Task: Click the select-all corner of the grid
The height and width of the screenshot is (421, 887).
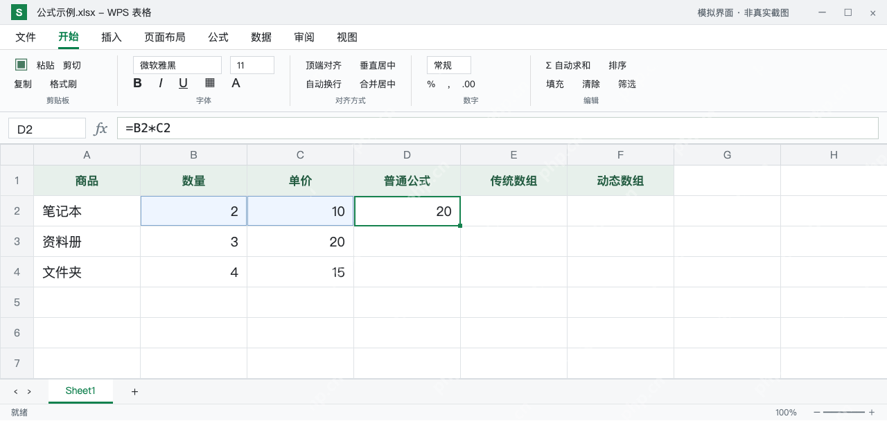Action: coord(17,155)
